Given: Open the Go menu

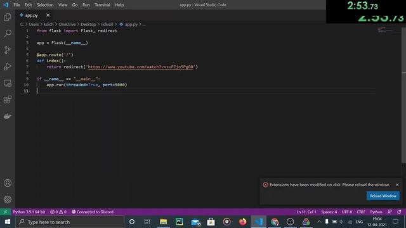Looking at the screenshot, I should tap(75, 5).
